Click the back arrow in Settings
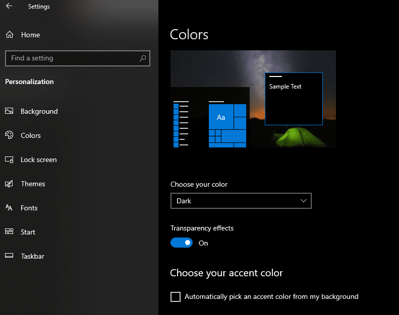This screenshot has width=399, height=315. (x=9, y=6)
